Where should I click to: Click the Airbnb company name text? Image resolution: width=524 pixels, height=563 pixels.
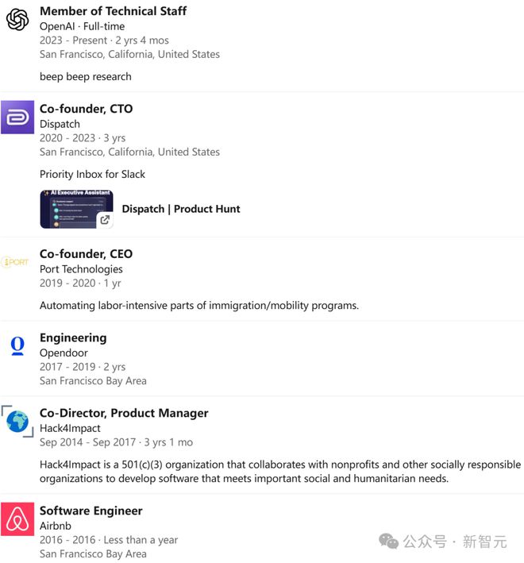click(x=56, y=526)
